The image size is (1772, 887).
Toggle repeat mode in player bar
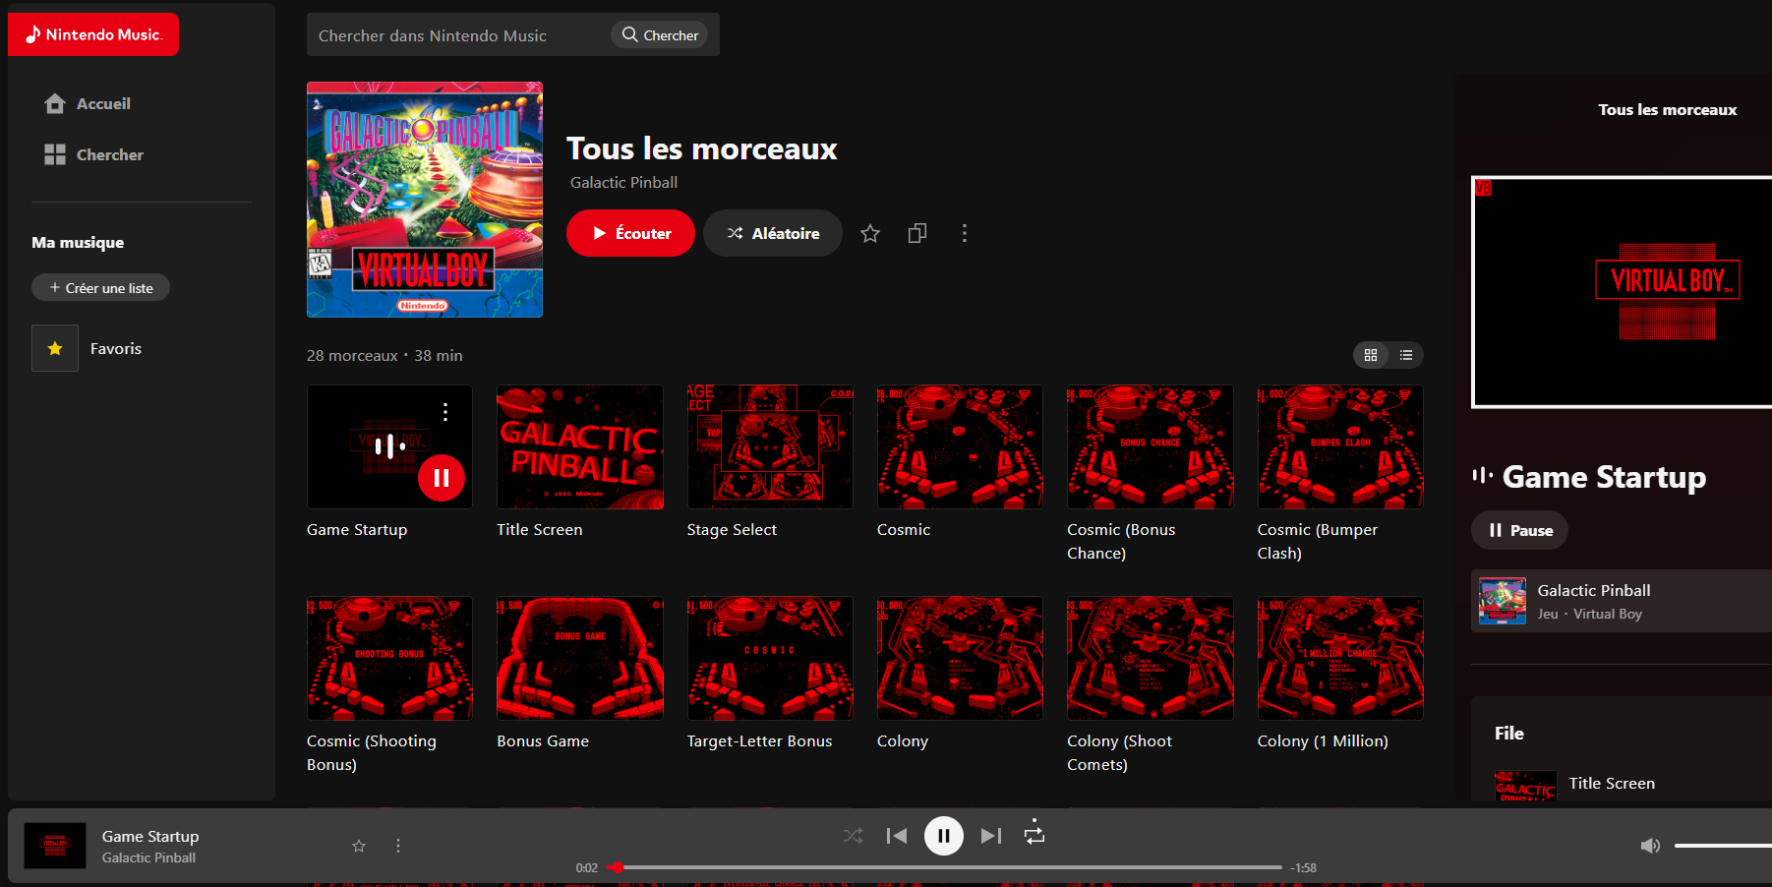[1034, 835]
